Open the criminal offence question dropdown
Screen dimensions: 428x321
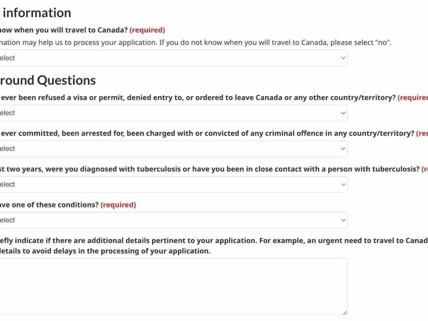pyautogui.click(x=173, y=149)
